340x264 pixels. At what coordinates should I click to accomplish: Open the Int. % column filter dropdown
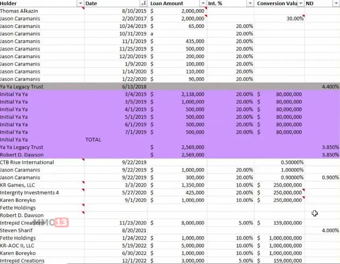pyautogui.click(x=249, y=3)
